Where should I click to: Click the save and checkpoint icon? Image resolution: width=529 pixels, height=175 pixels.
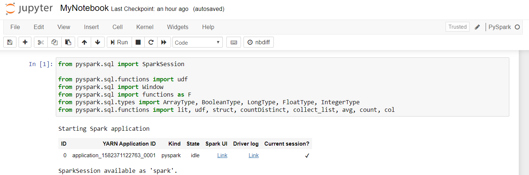click(x=10, y=42)
